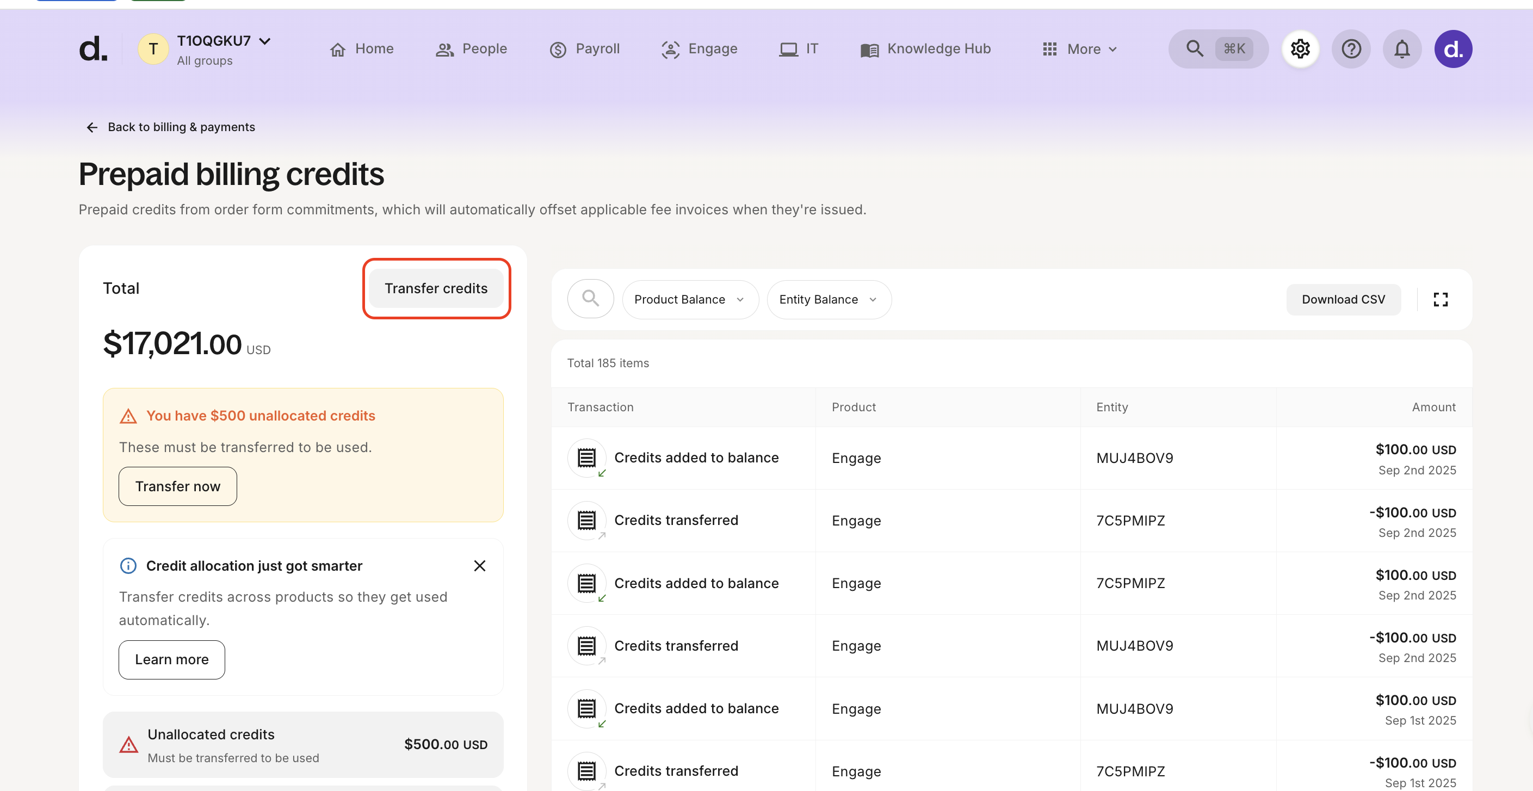Click the global search bar with ⌘K
The image size is (1533, 791).
1217,49
